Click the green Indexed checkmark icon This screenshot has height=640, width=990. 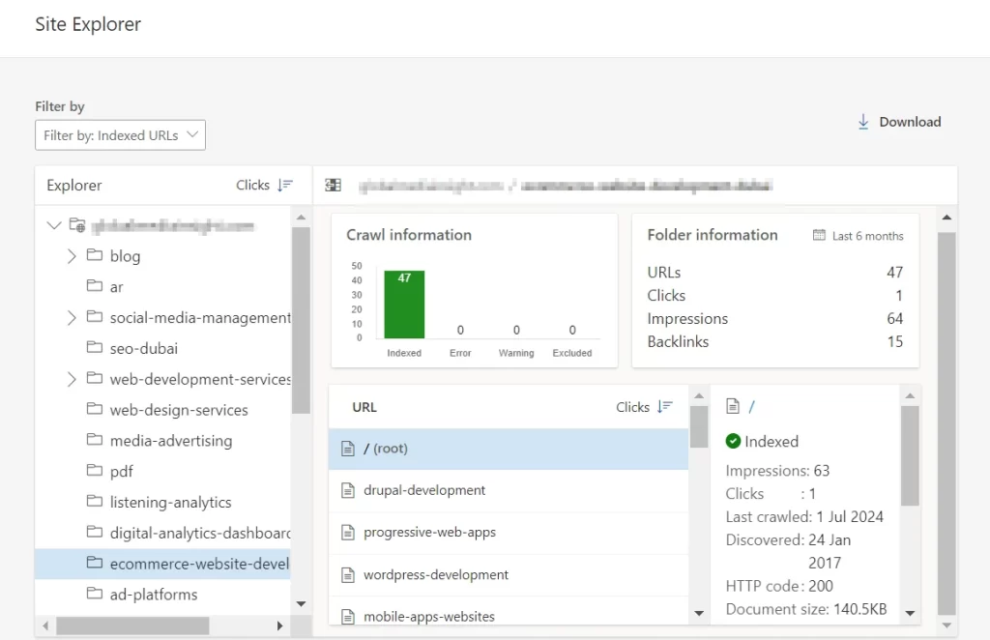(734, 441)
